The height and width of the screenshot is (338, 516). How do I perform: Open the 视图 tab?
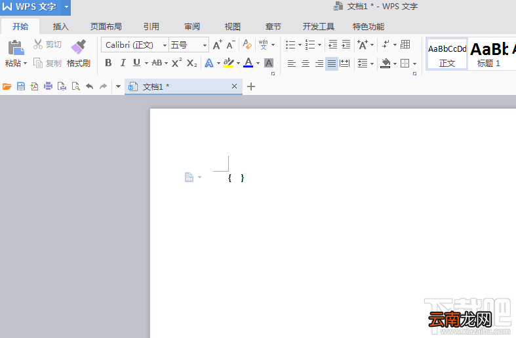[233, 27]
